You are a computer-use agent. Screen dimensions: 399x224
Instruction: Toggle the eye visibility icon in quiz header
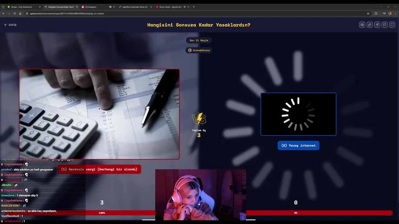click(362, 25)
